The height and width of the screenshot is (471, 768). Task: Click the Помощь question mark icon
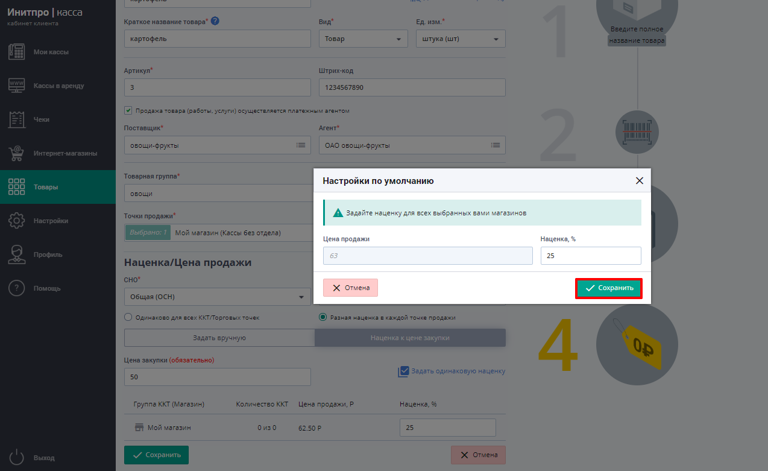(17, 288)
